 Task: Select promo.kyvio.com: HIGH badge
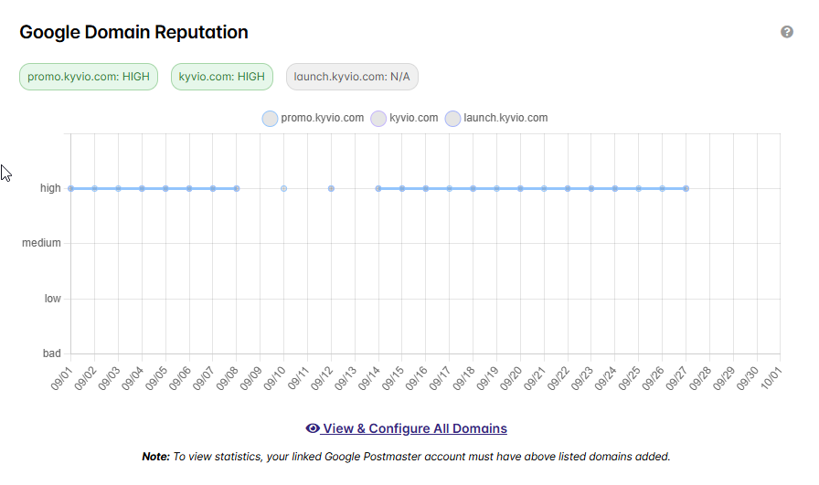click(89, 77)
